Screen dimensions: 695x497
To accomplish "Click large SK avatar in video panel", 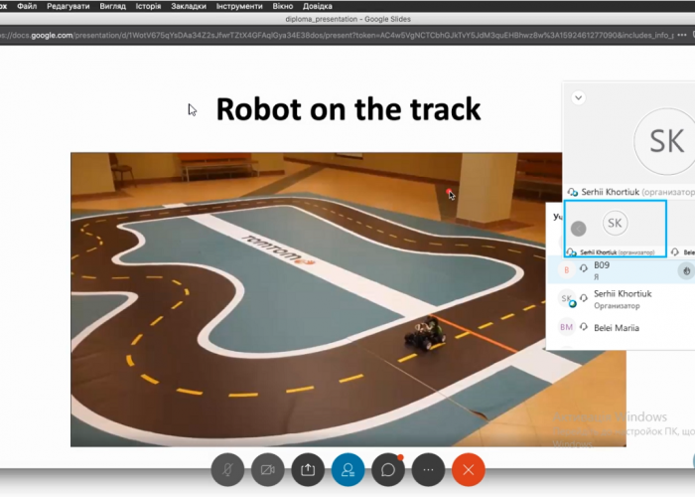I will pyautogui.click(x=666, y=141).
